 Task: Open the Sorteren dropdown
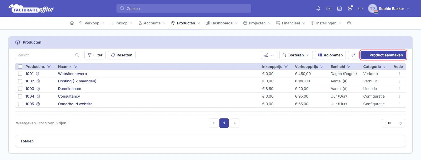(296, 55)
